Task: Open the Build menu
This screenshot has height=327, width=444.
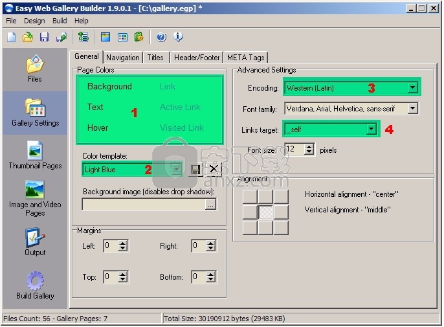Action: 60,21
